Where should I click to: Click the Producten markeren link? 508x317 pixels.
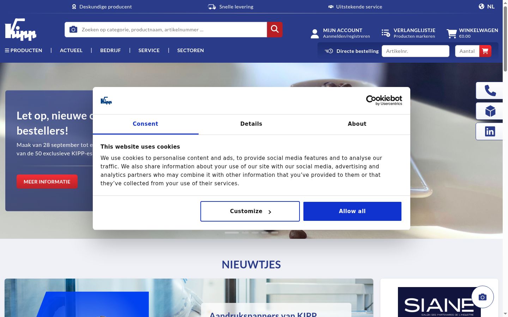pos(414,36)
